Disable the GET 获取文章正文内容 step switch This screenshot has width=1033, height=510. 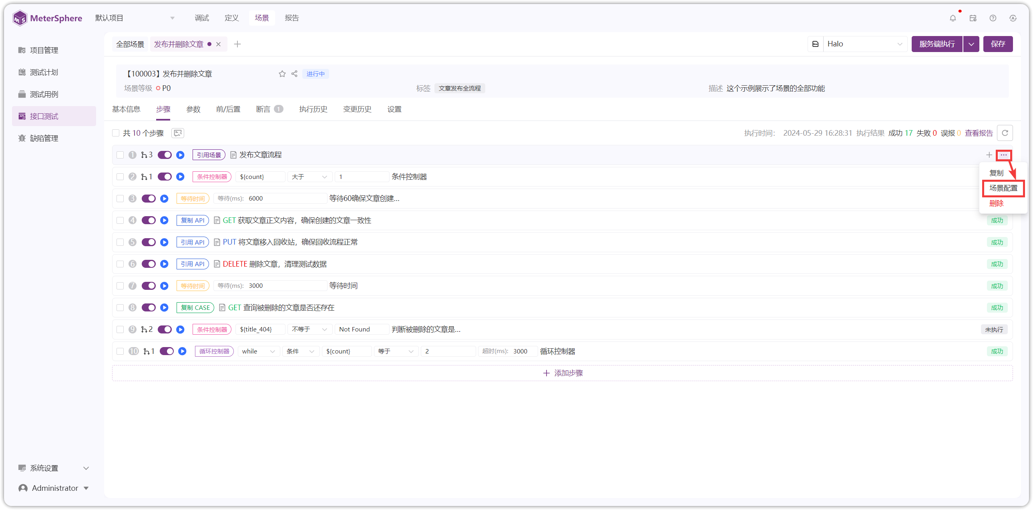(149, 220)
